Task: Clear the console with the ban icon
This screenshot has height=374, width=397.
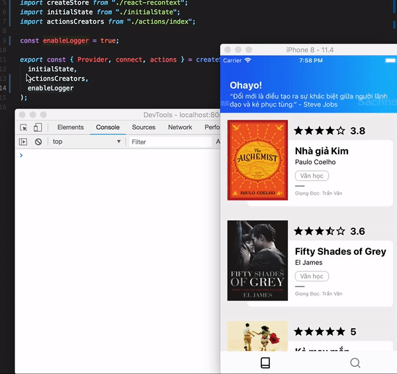Action: (38, 142)
